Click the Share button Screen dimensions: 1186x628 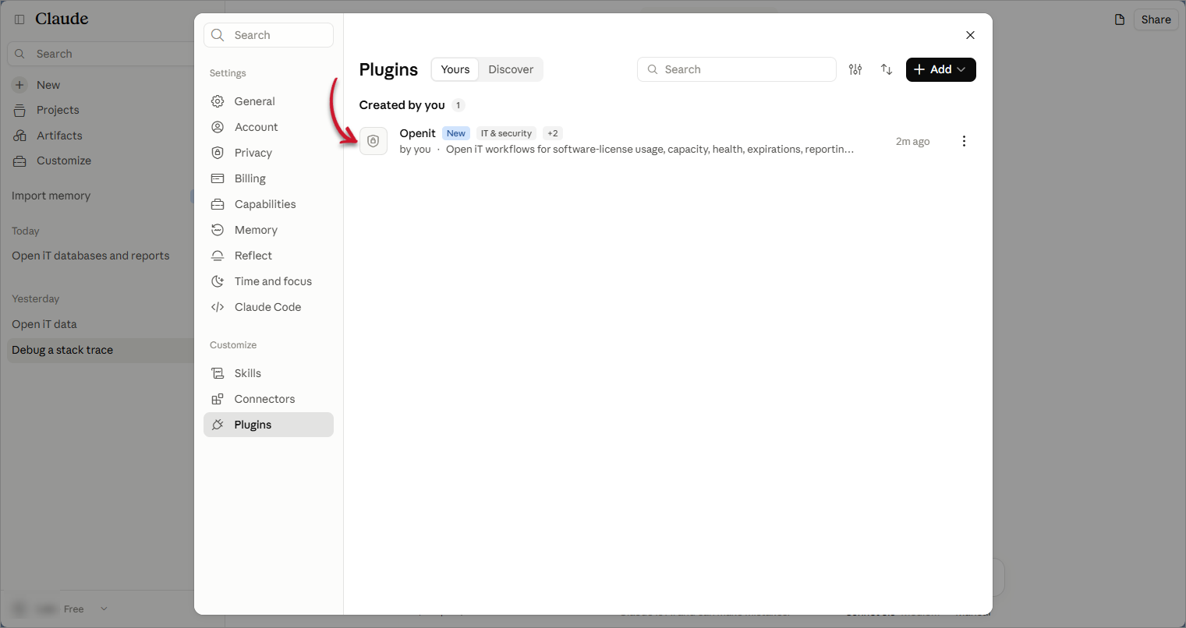(1156, 19)
